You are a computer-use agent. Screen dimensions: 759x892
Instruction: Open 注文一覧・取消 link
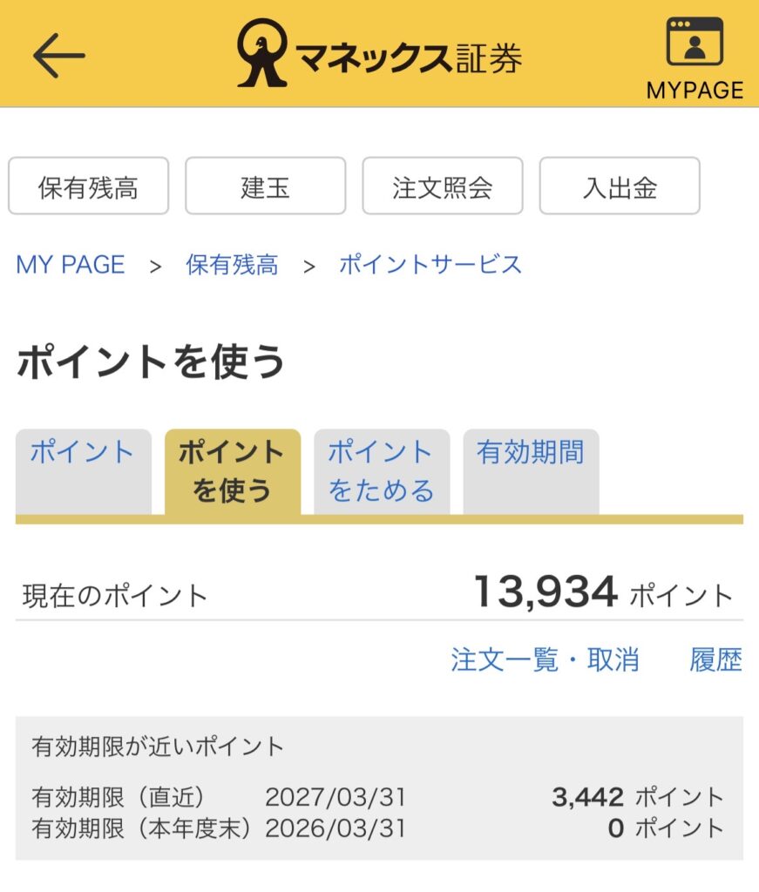pyautogui.click(x=545, y=660)
